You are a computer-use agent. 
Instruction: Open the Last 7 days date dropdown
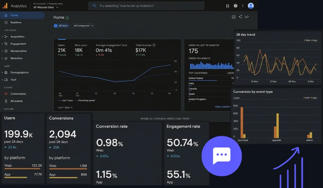[x=65, y=107]
